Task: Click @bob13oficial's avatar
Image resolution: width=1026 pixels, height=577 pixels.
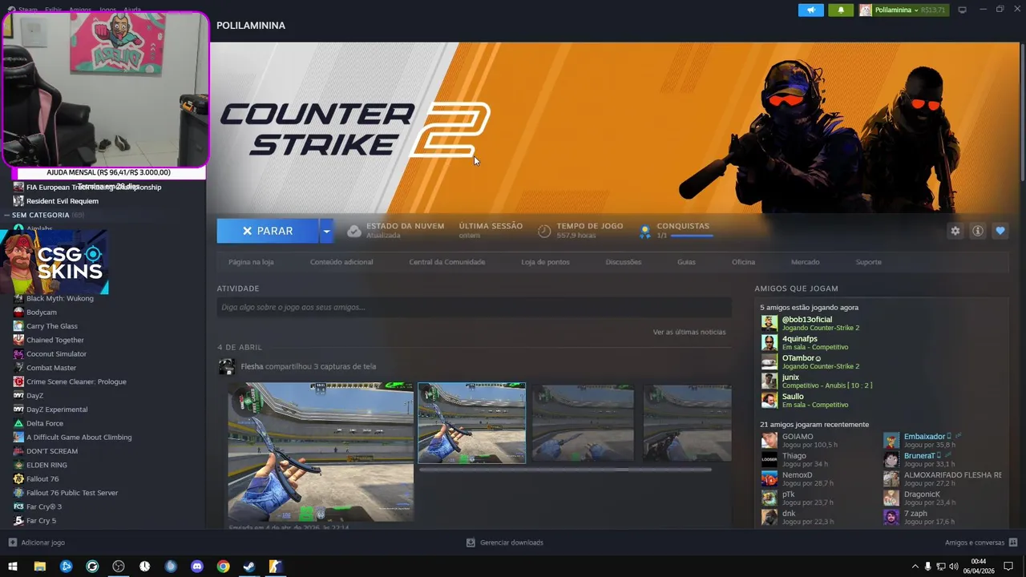Action: [x=769, y=323]
